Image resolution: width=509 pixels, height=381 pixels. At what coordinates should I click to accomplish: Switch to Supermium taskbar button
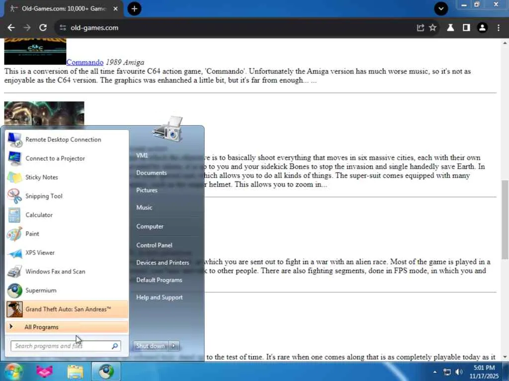click(x=106, y=372)
